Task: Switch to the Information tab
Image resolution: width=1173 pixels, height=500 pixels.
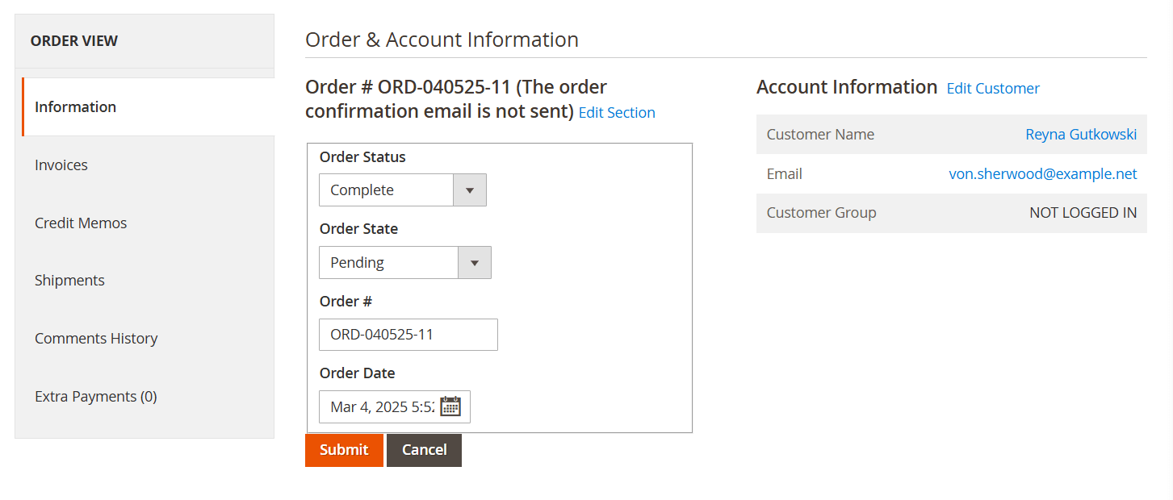Action: click(x=75, y=107)
